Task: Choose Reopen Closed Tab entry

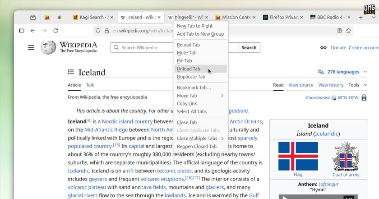Action: coord(201,146)
